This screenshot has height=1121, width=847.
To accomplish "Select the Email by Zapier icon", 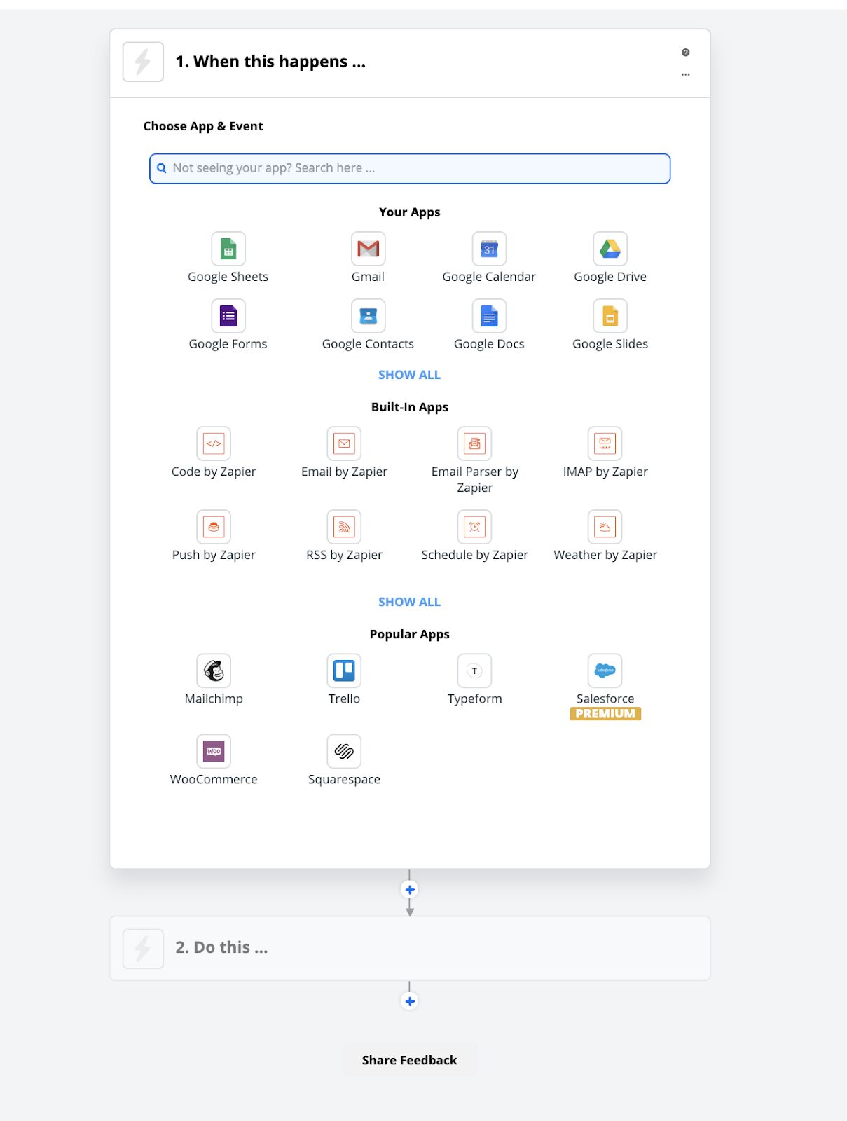I will click(x=344, y=443).
